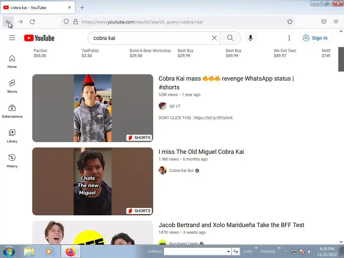The width and height of the screenshot is (344, 258).
Task: Open the volume speaker tray icon
Action: (x=310, y=252)
